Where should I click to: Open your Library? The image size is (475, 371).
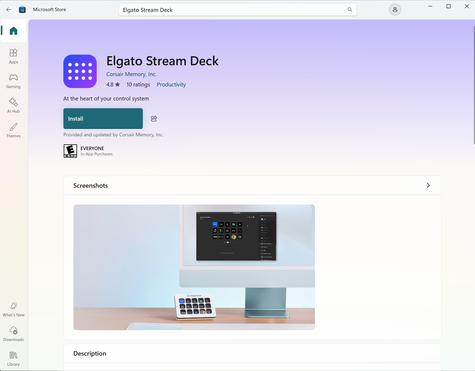tap(13, 359)
